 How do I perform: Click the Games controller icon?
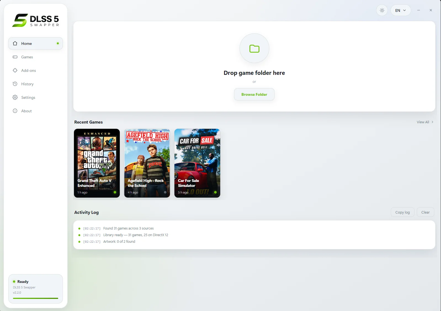[15, 57]
